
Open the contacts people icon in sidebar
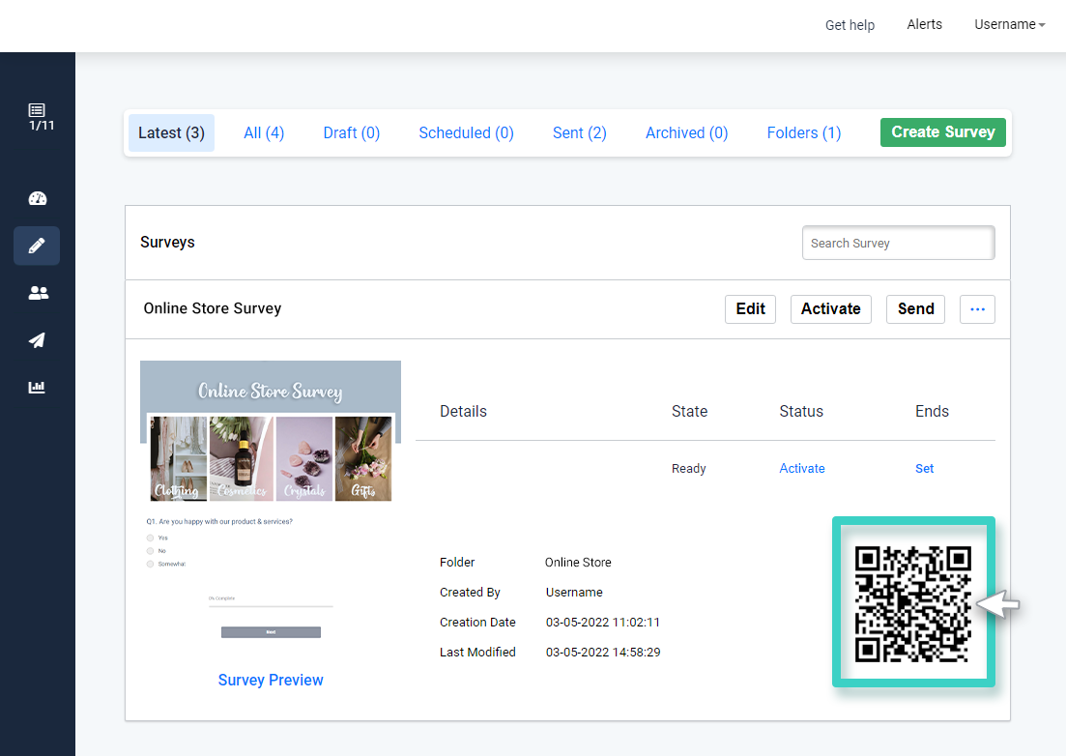[x=38, y=293]
